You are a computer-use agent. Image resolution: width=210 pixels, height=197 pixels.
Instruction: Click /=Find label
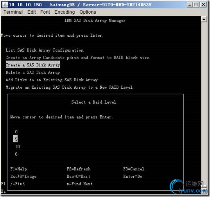point(18,184)
